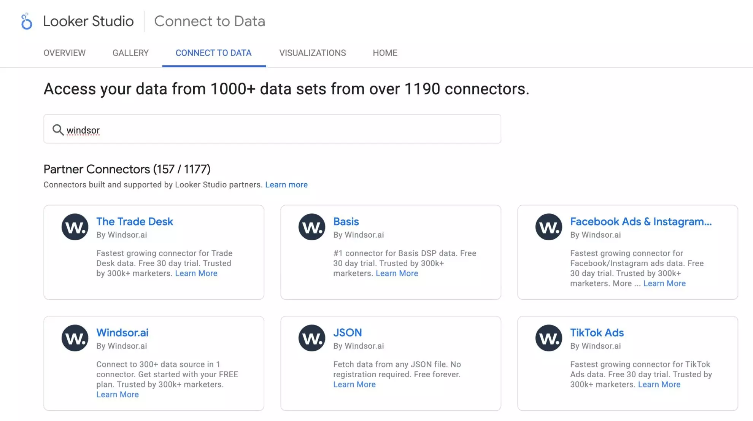The width and height of the screenshot is (753, 421).
Task: Click the search magnifier icon
Action: pyautogui.click(x=58, y=130)
